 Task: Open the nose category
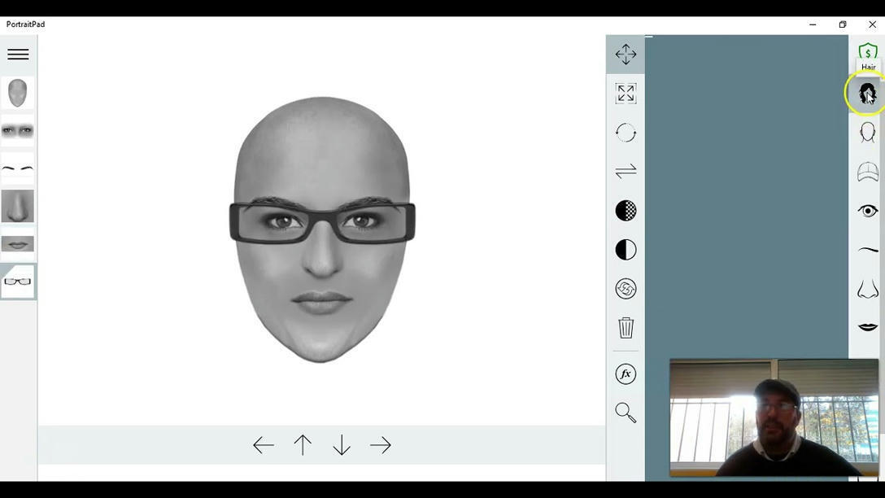click(867, 289)
